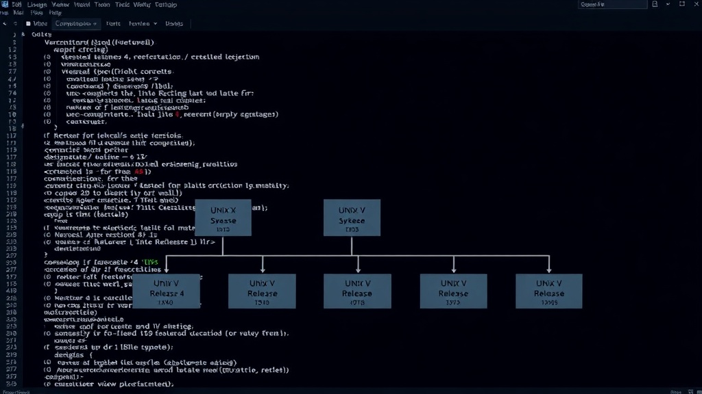
Task: Open the chevron dropdown near window controls
Action: coord(668,4)
